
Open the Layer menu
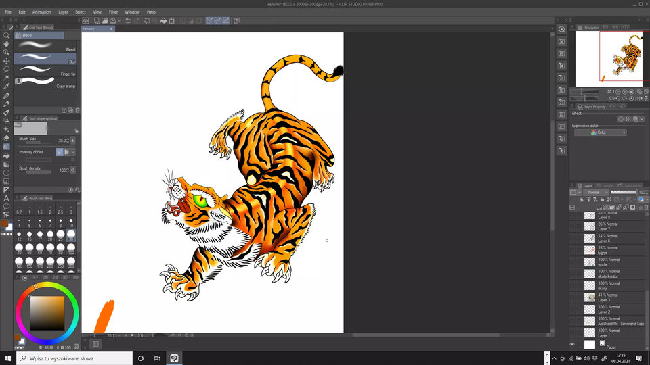coord(63,12)
